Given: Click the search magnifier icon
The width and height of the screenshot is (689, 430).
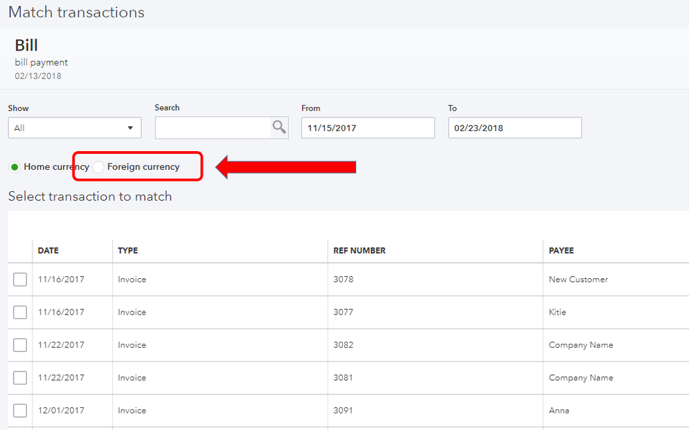Looking at the screenshot, I should click(279, 127).
